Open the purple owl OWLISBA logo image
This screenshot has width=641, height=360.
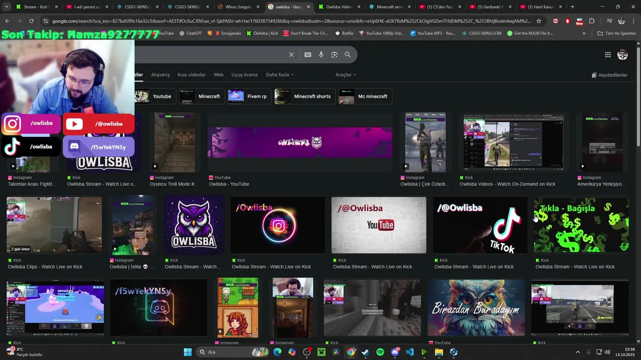click(x=193, y=225)
